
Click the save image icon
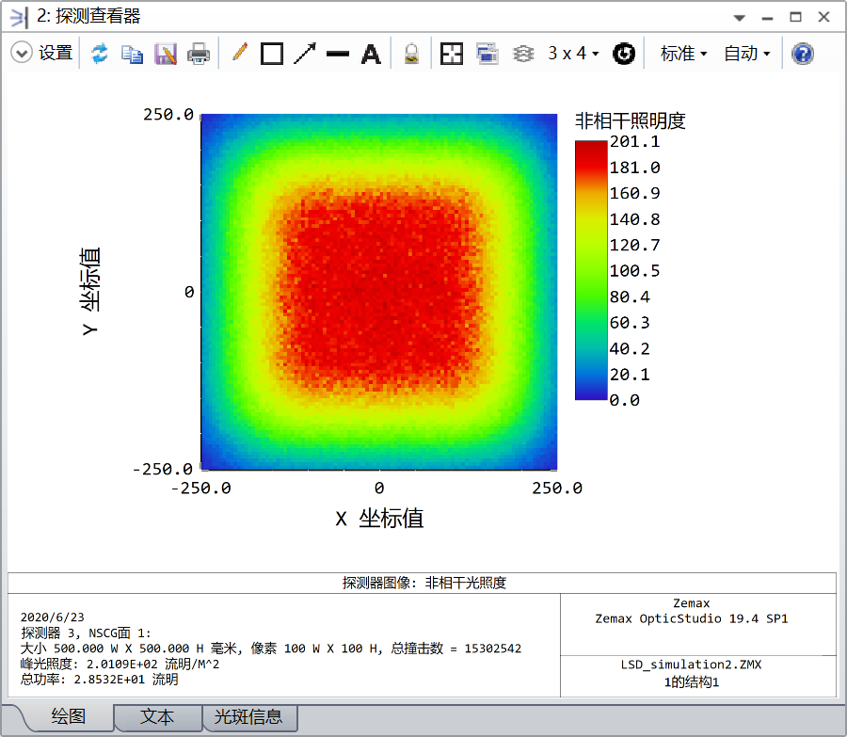click(x=166, y=54)
